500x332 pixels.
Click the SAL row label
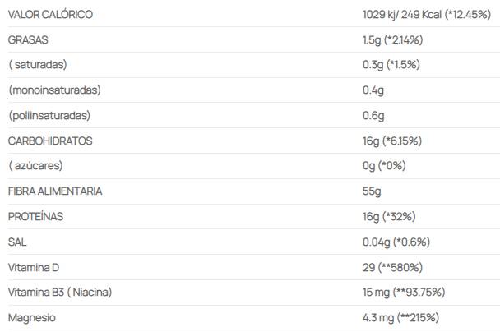17,242
